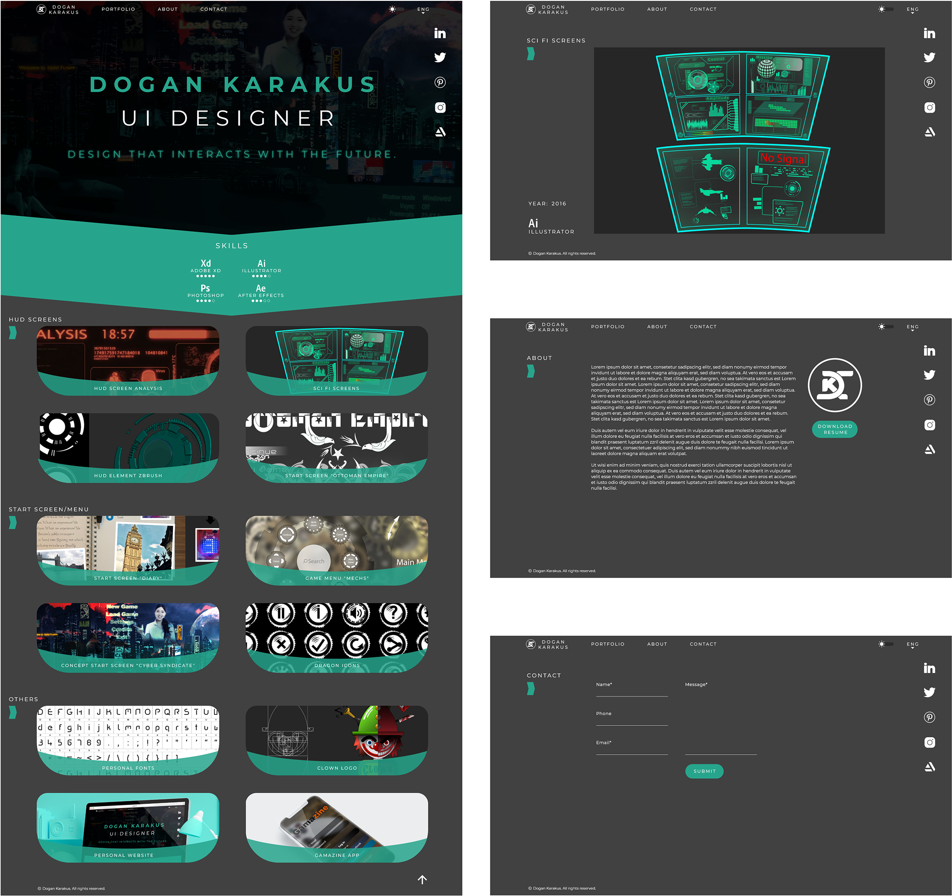Click the DOWNLOAD RESUME button

pyautogui.click(x=835, y=429)
